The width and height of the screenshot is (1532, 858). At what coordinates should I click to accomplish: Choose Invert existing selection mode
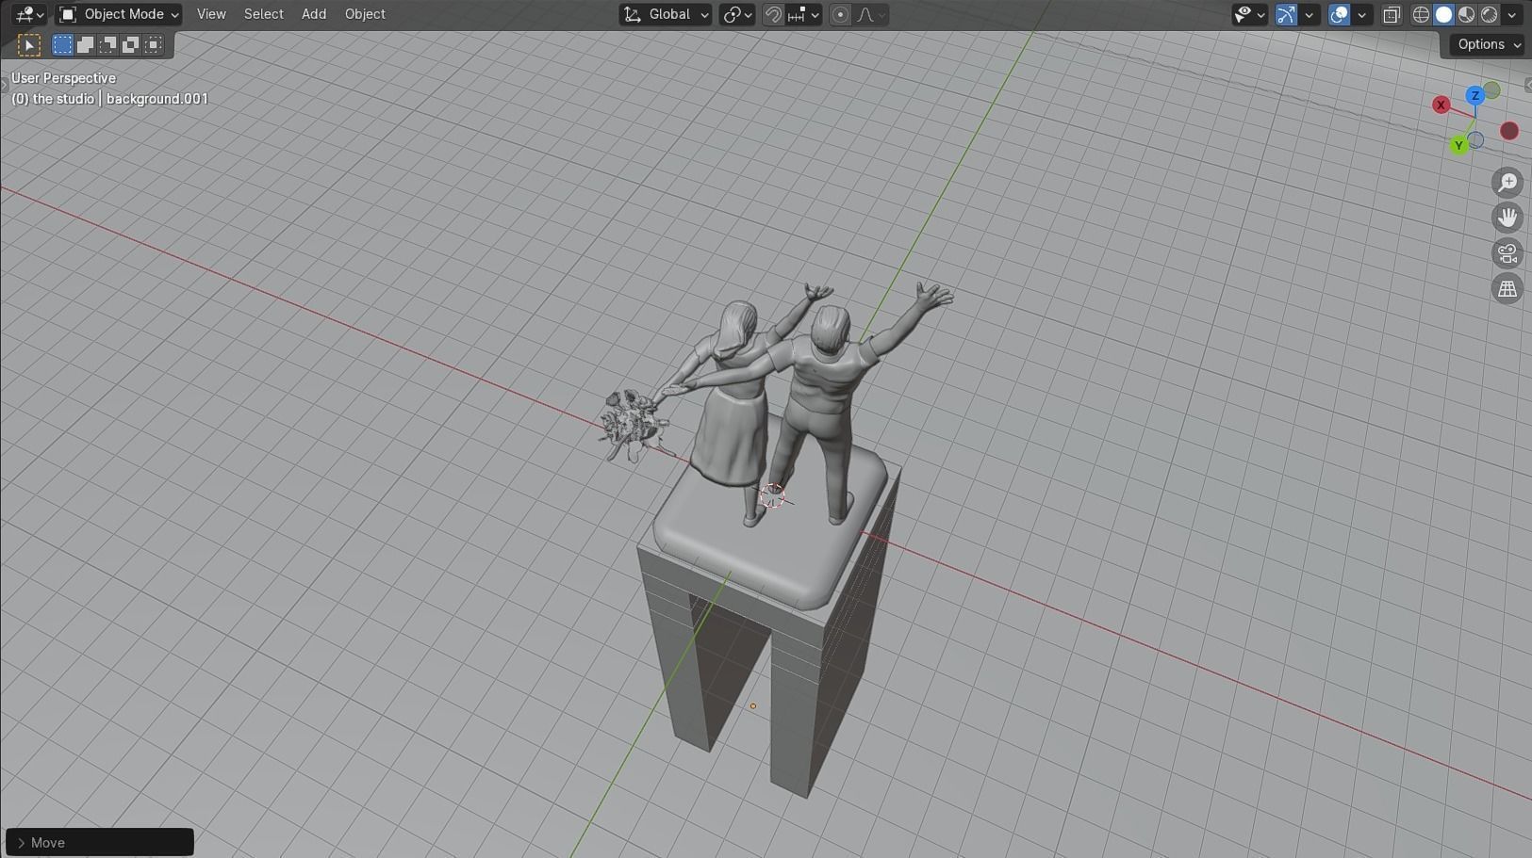pos(130,44)
